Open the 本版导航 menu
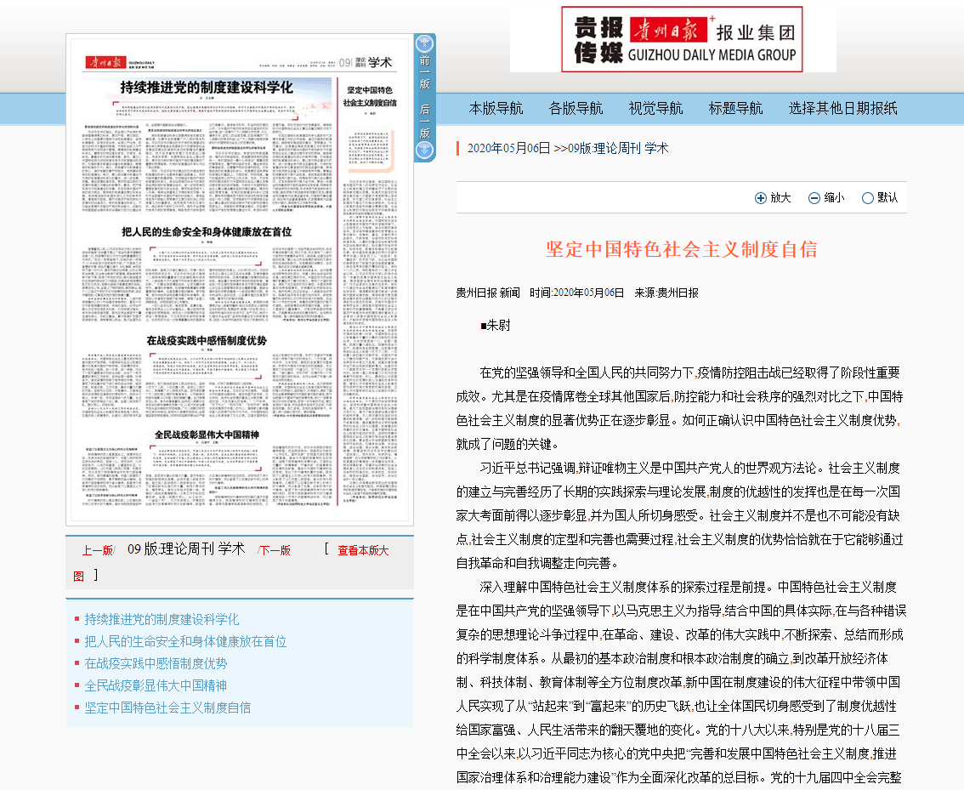Image resolution: width=964 pixels, height=790 pixels. pos(496,109)
